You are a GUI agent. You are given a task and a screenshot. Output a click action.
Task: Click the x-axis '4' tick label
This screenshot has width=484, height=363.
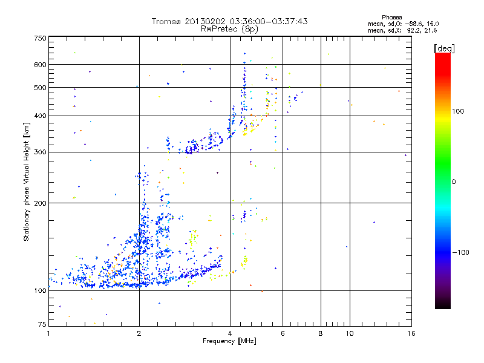click(x=230, y=333)
